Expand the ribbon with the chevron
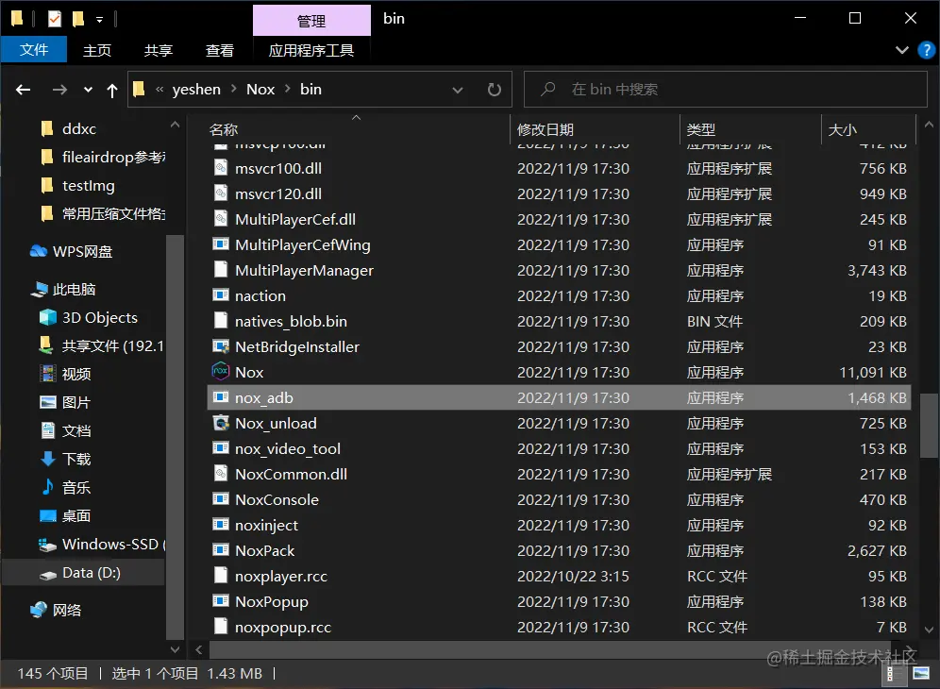940x689 pixels. [x=901, y=50]
